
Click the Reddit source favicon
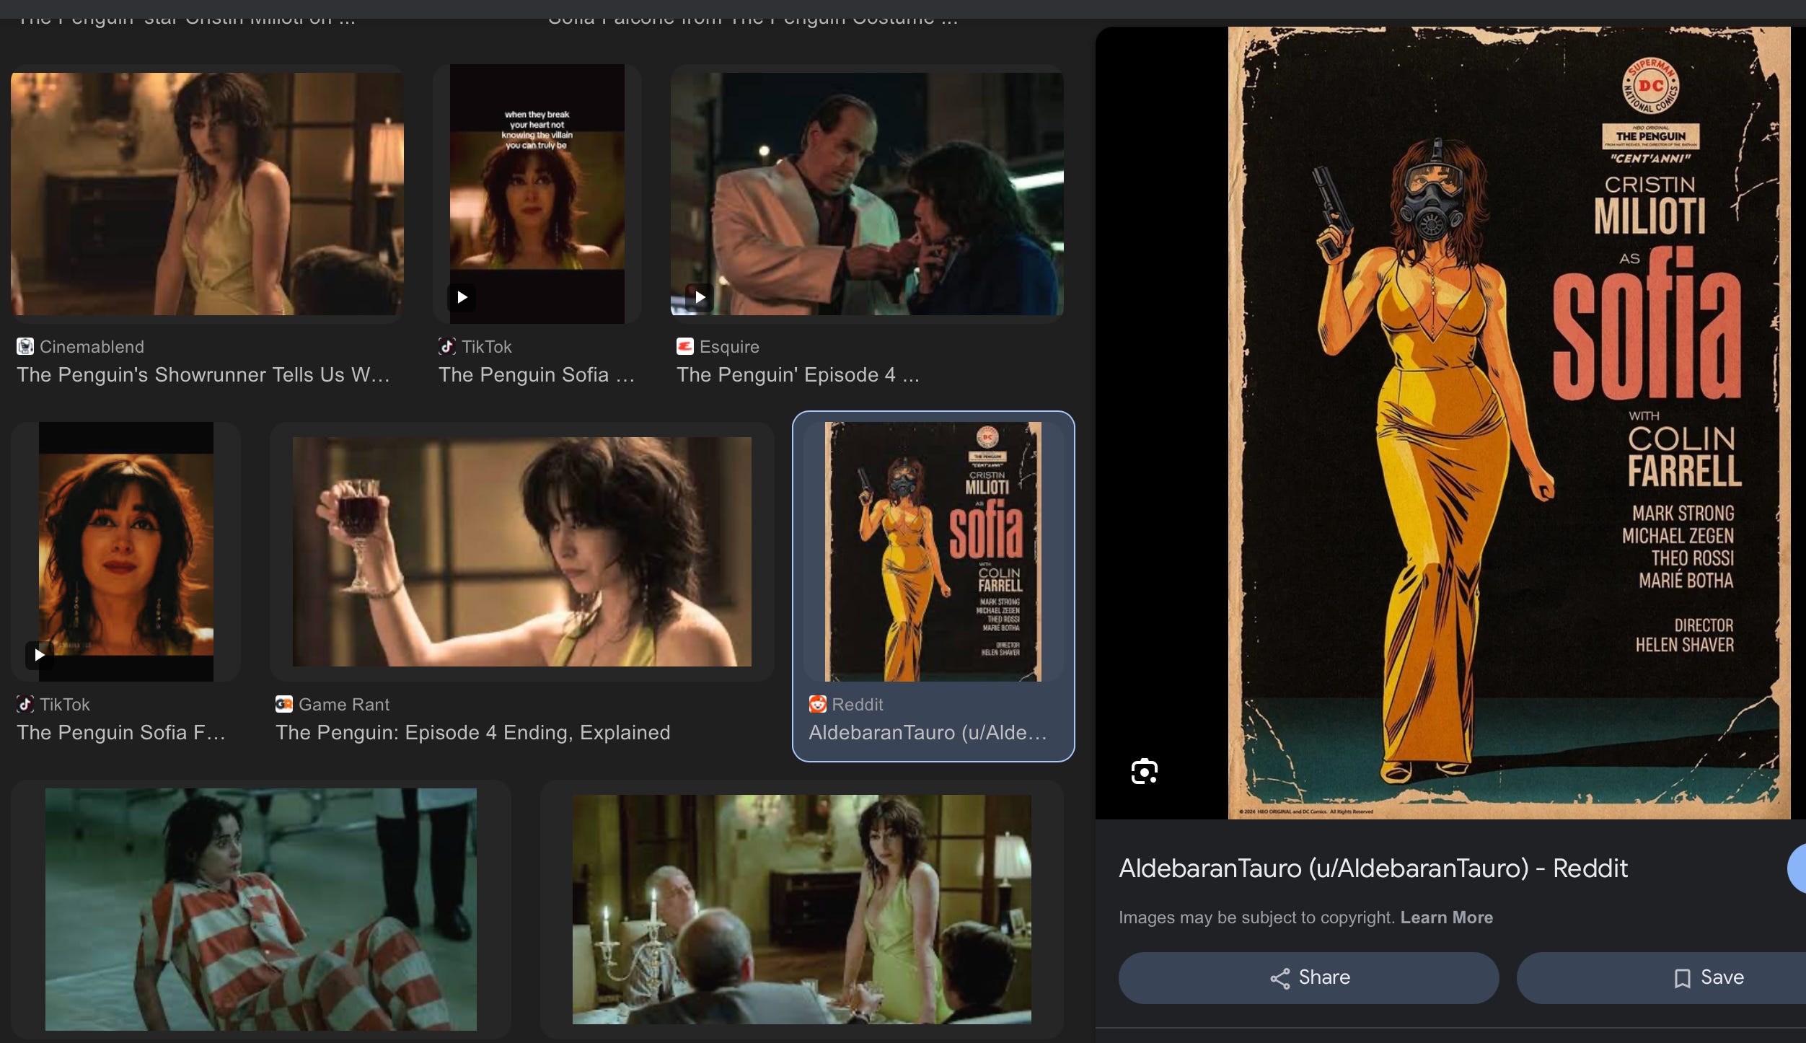click(817, 704)
